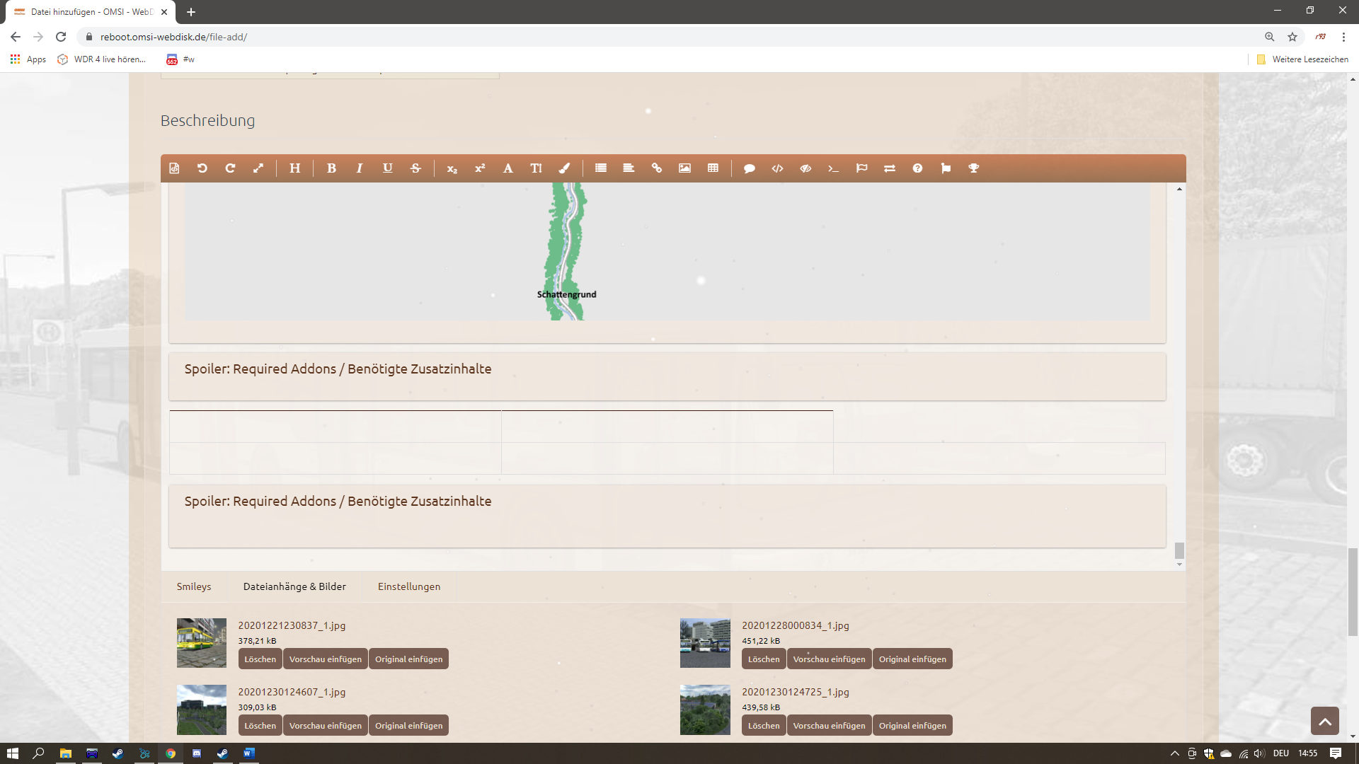The height and width of the screenshot is (764, 1359).
Task: Open the Einstellungen tab
Action: click(x=409, y=586)
